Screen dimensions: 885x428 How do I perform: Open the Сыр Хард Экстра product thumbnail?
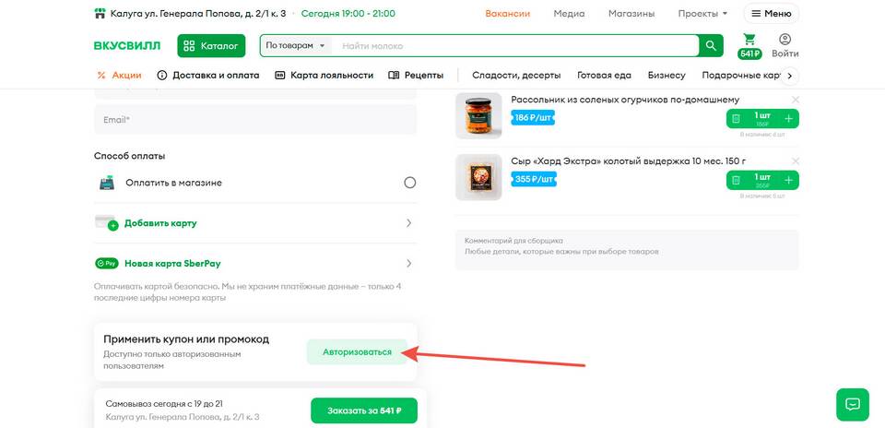point(478,177)
